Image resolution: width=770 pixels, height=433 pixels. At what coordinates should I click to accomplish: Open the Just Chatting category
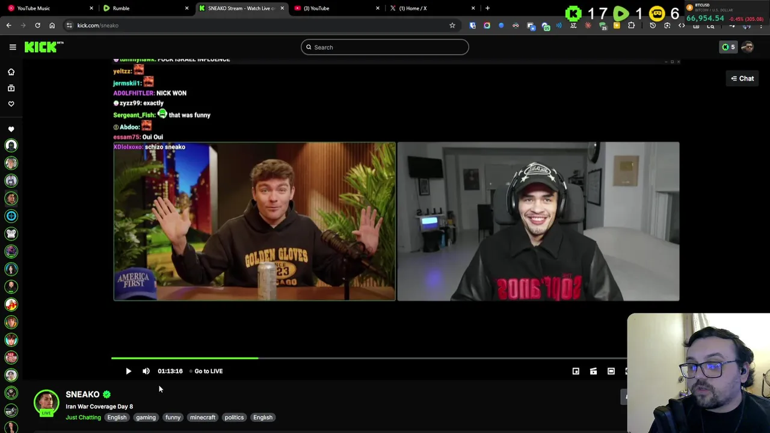(x=83, y=417)
